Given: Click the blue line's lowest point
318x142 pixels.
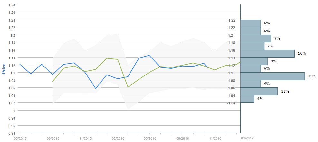Looking at the screenshot, I should click(96, 88).
